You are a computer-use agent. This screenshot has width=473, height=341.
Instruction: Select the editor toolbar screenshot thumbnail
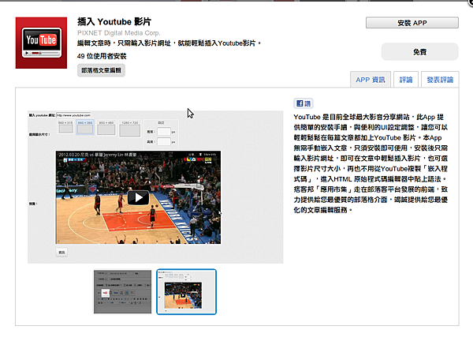(x=122, y=292)
